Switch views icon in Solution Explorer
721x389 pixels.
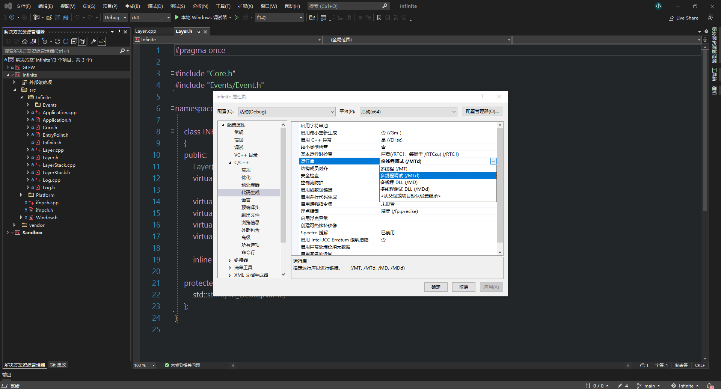[x=33, y=41]
